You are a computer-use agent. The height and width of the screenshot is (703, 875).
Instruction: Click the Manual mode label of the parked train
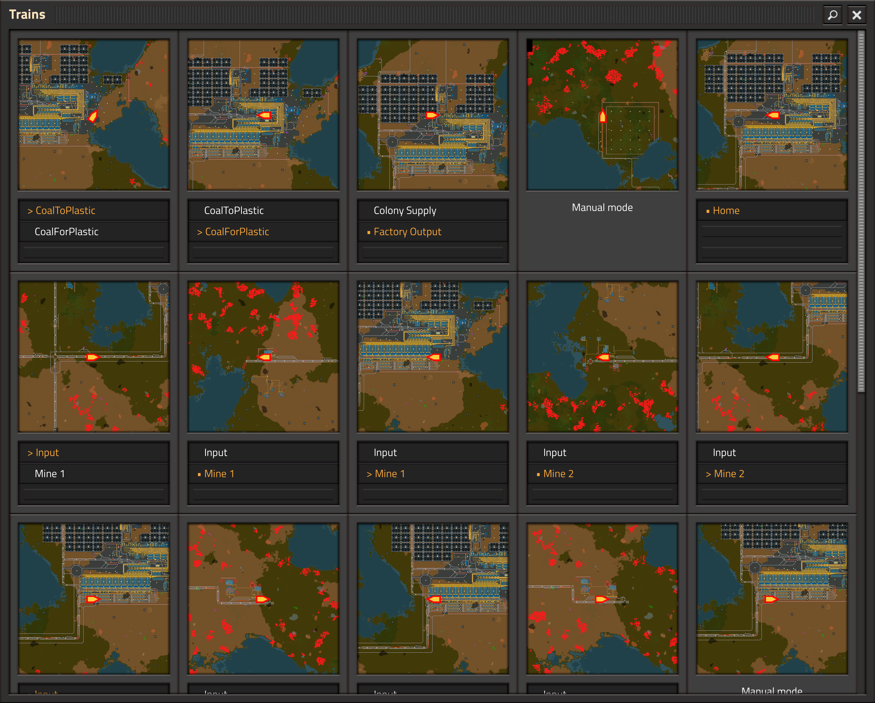point(602,207)
